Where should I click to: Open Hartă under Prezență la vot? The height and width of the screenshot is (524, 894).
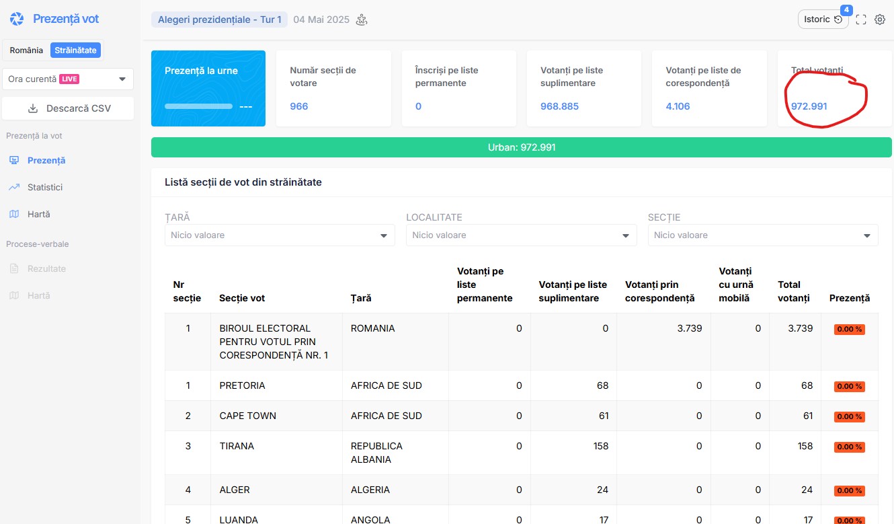(x=38, y=214)
